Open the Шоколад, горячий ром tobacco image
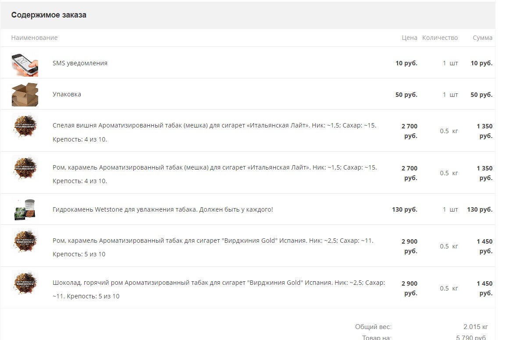This screenshot has height=340, width=506. 25,283
